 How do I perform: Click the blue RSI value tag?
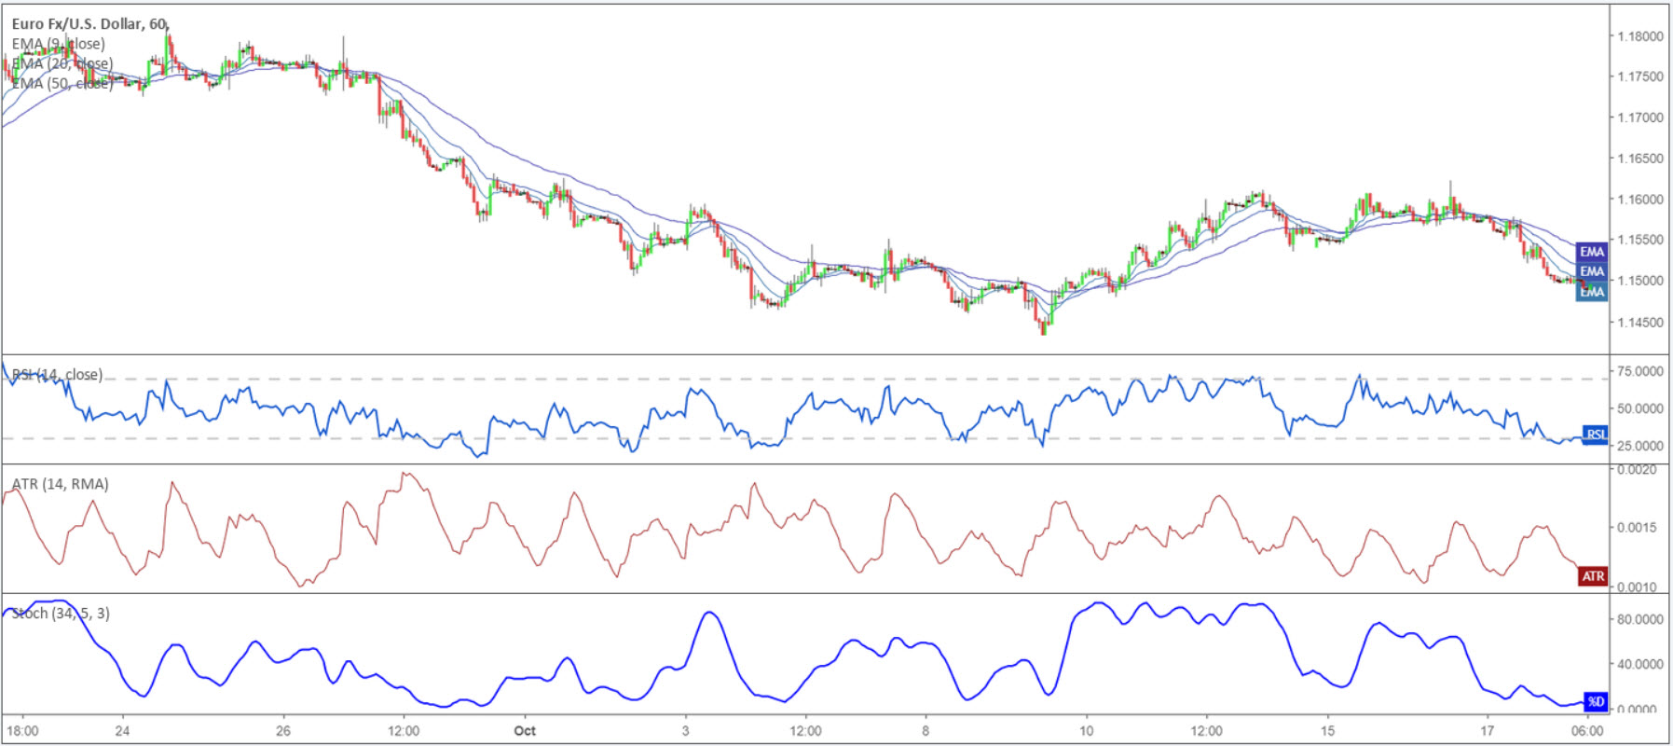(1596, 435)
